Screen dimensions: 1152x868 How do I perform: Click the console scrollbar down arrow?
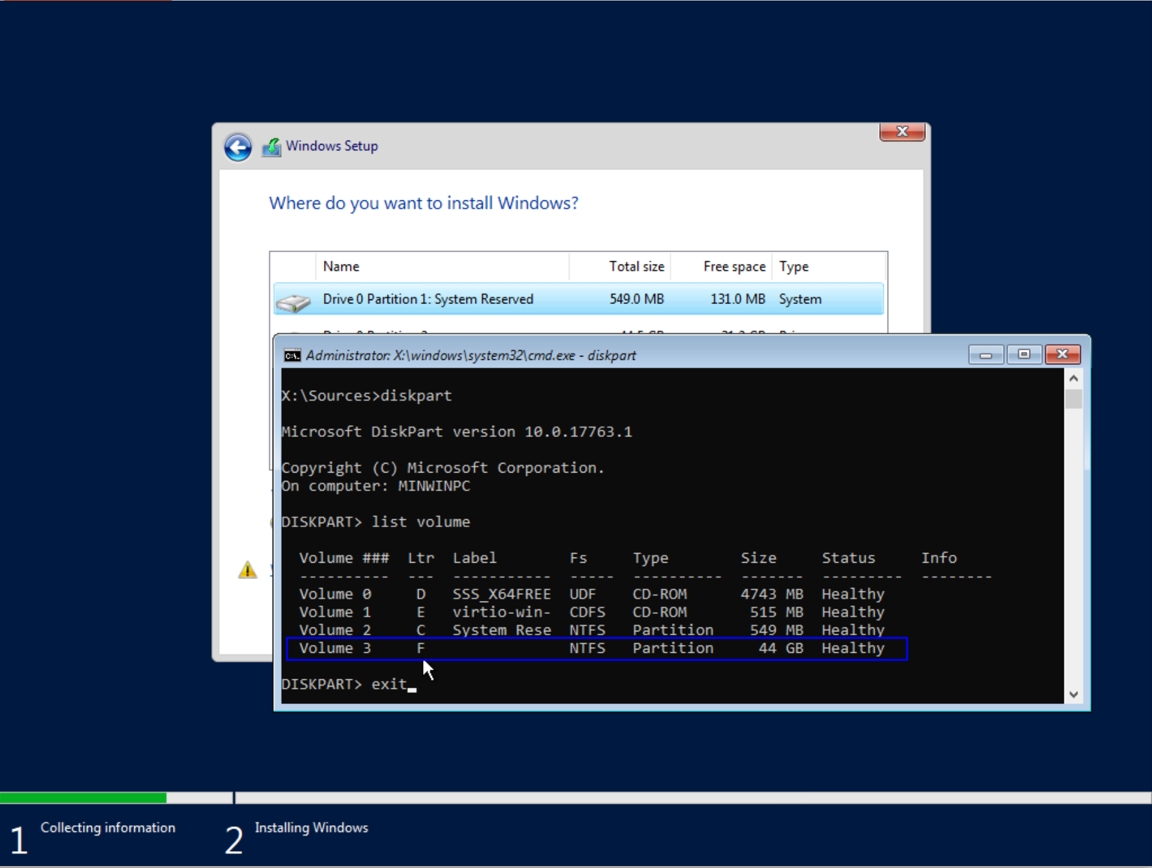pyautogui.click(x=1074, y=694)
